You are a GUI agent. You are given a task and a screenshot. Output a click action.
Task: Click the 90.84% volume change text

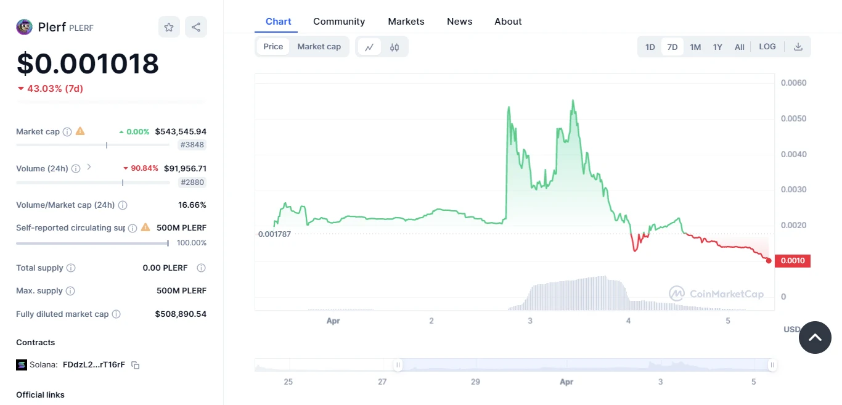tap(145, 168)
